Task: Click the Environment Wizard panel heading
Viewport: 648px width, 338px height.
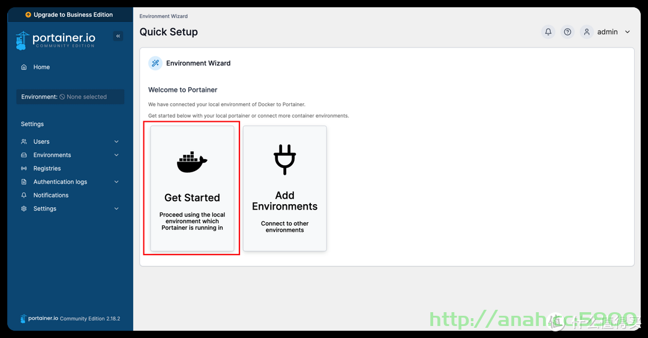Action: click(199, 63)
